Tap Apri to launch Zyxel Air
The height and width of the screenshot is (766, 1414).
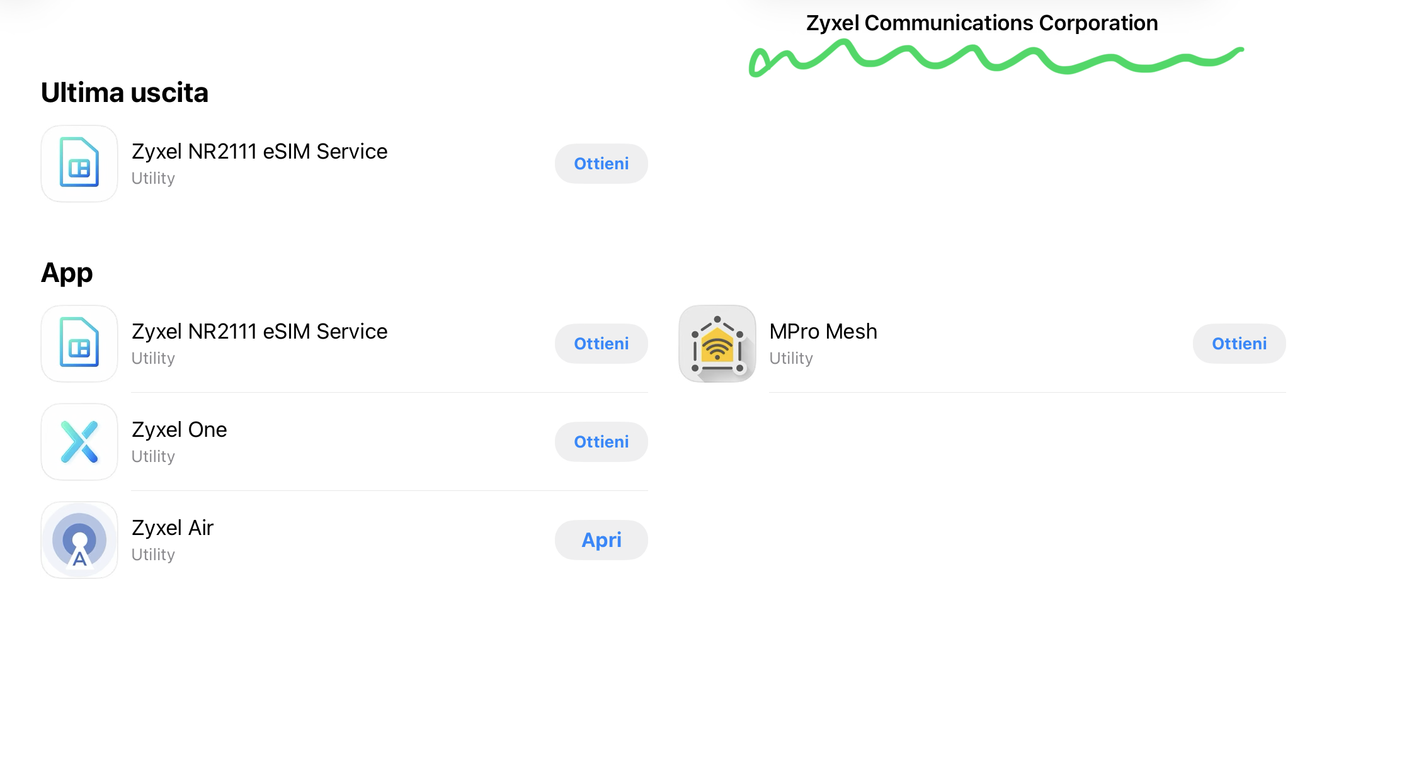point(602,540)
